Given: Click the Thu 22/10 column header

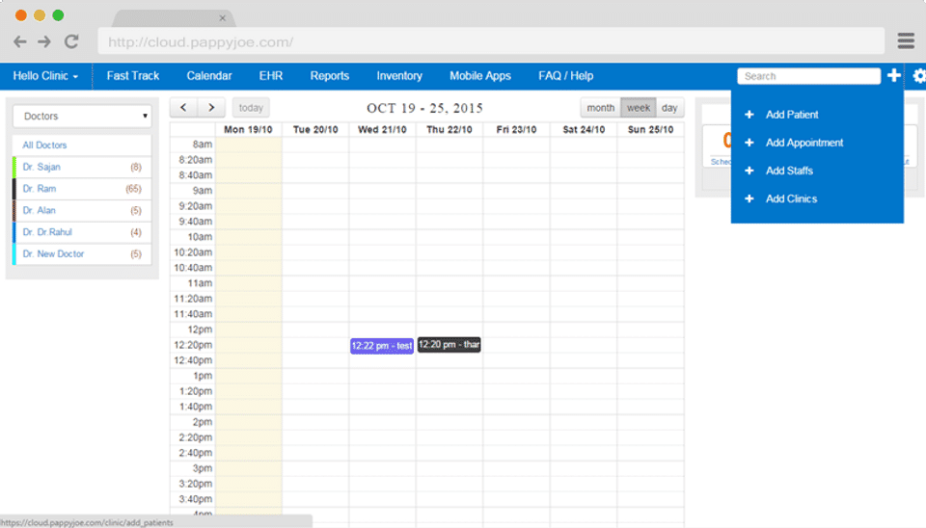Looking at the screenshot, I should 449,130.
